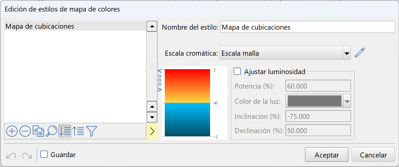The image size is (399, 167).
Task: Click the color gradient scale preview
Action: [x=188, y=103]
